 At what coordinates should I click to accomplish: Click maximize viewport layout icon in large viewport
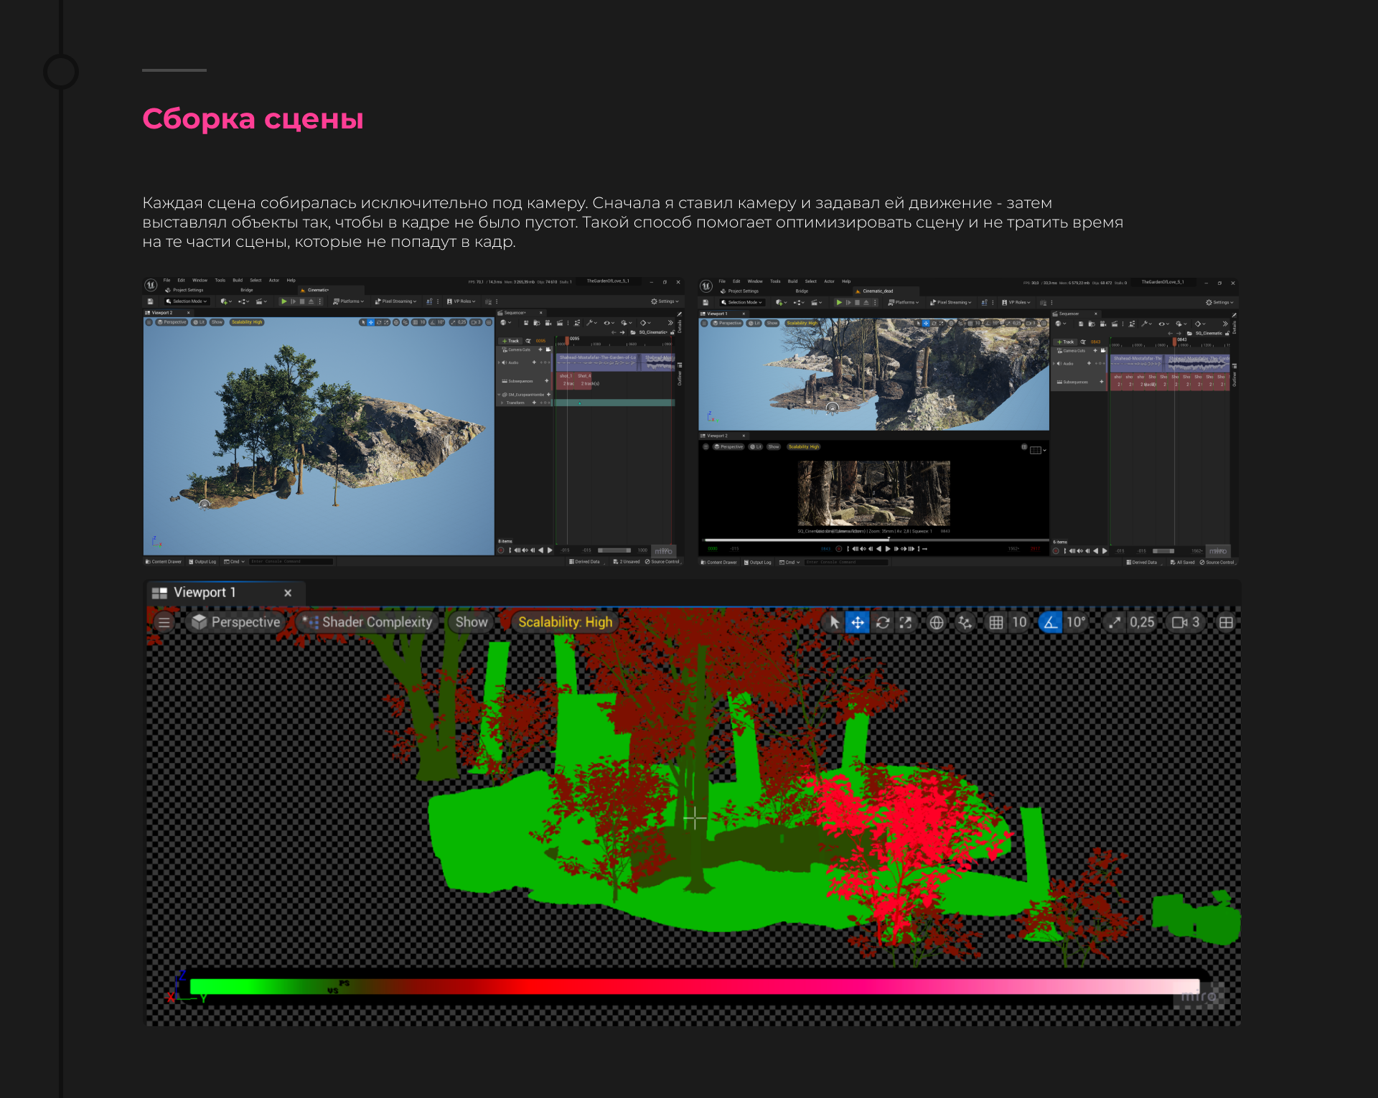pyautogui.click(x=1226, y=622)
